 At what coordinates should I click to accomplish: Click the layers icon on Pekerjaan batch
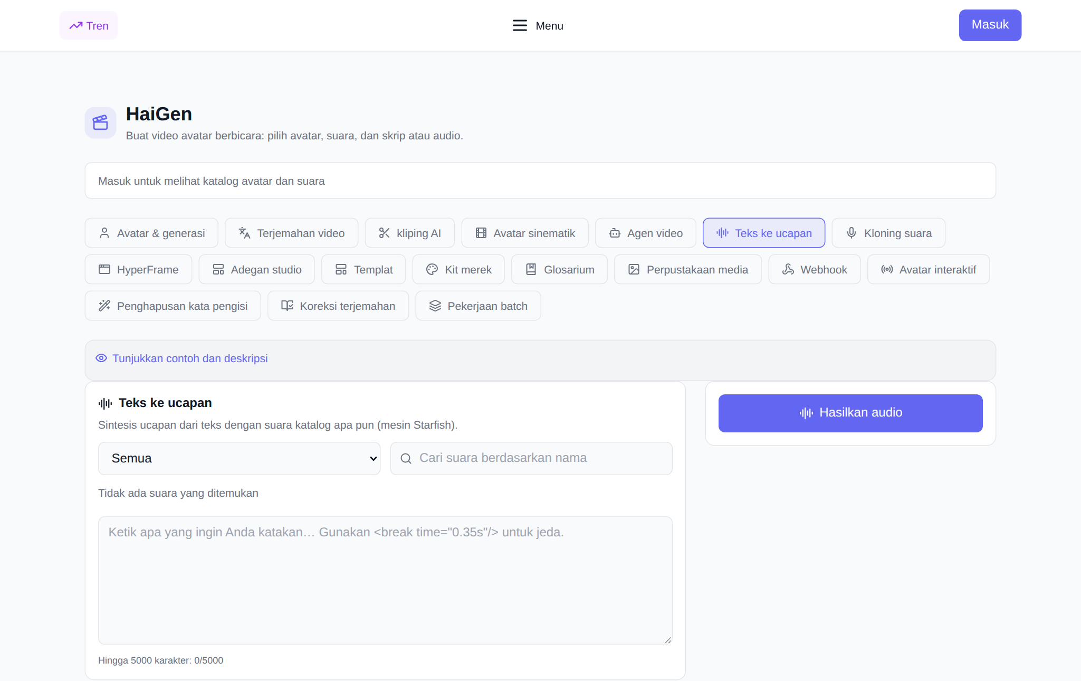click(x=435, y=306)
